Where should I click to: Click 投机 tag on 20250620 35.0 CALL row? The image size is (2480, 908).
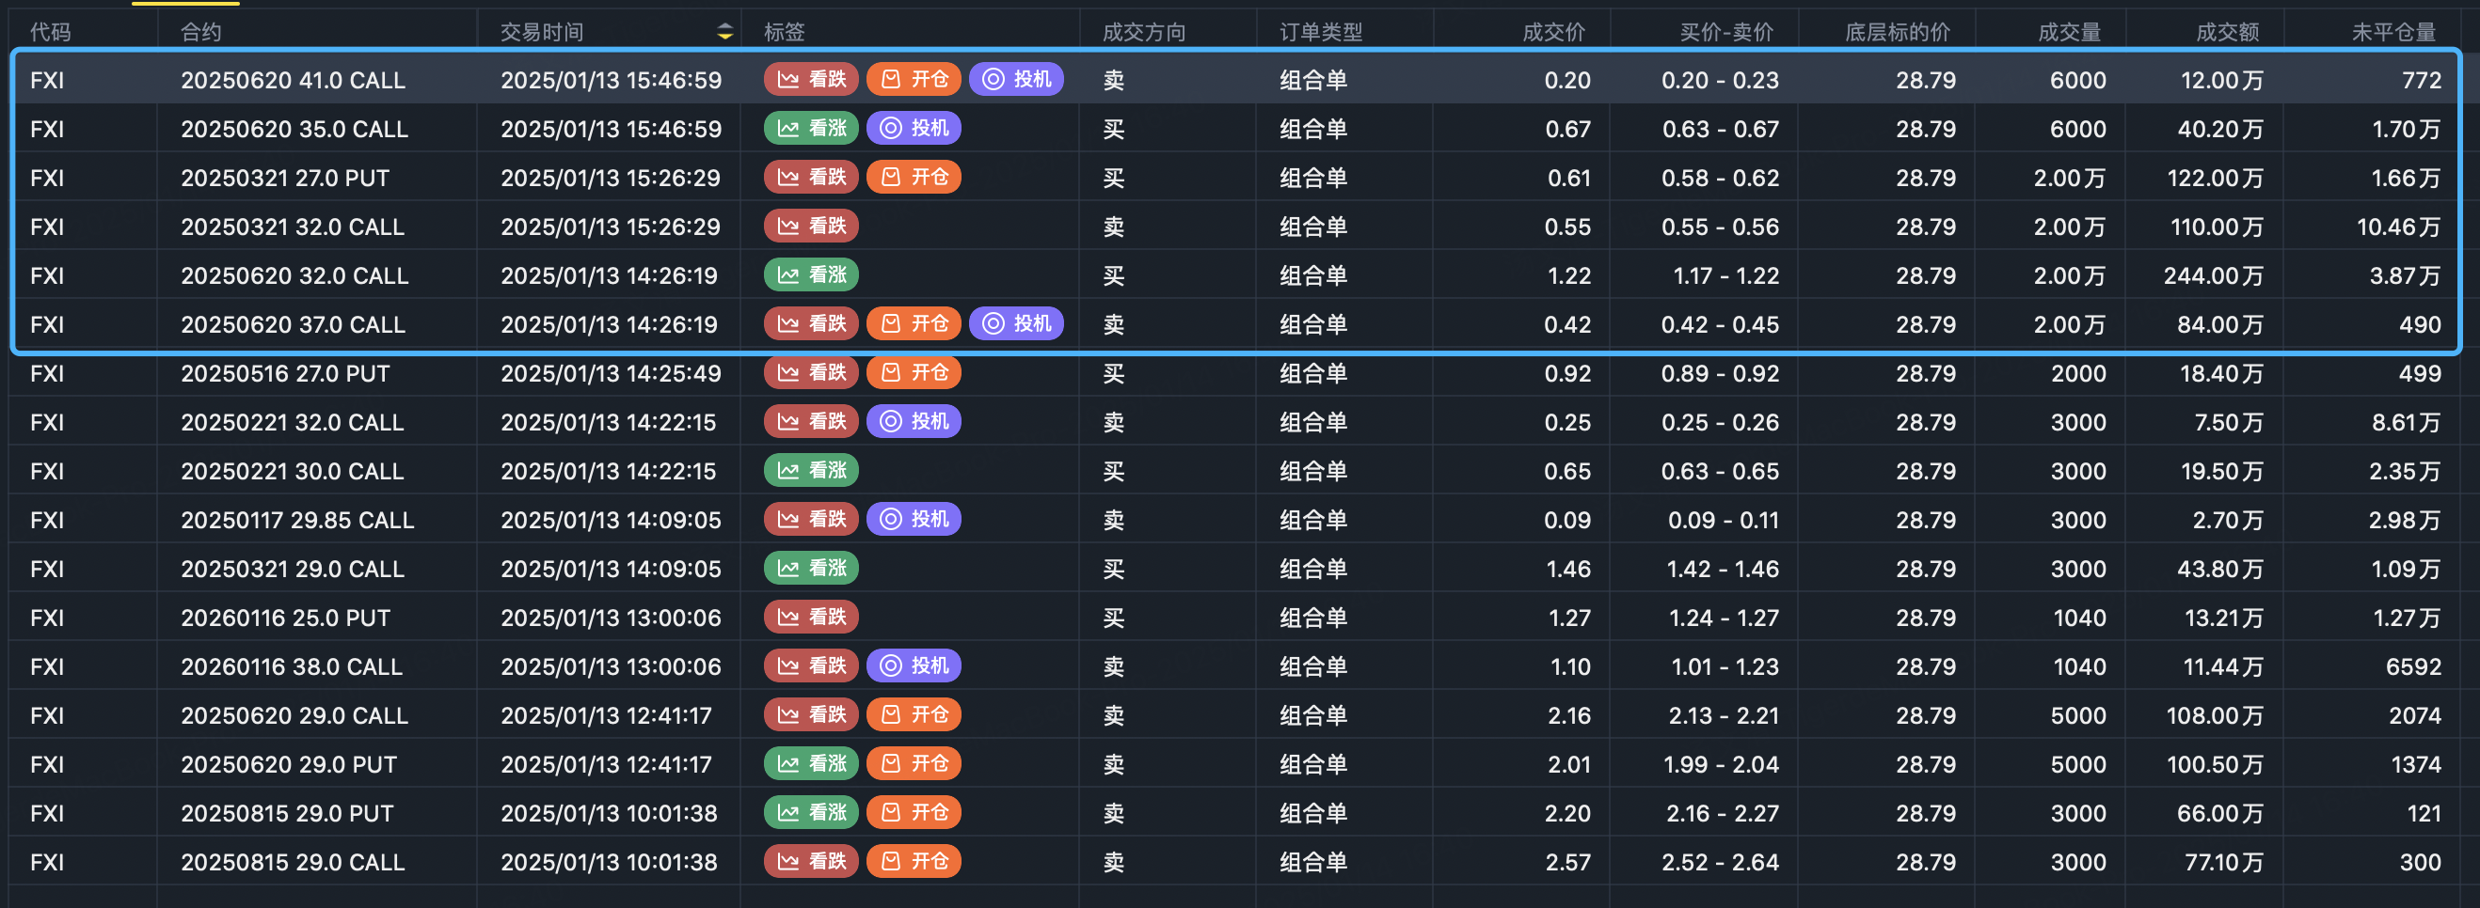(914, 128)
